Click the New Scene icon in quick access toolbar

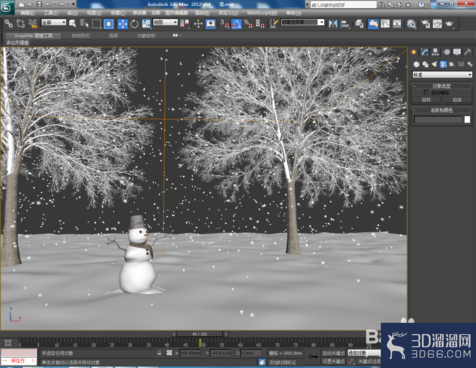(x=21, y=4)
